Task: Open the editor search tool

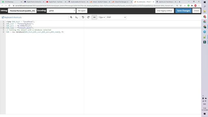Action: pos(71,17)
